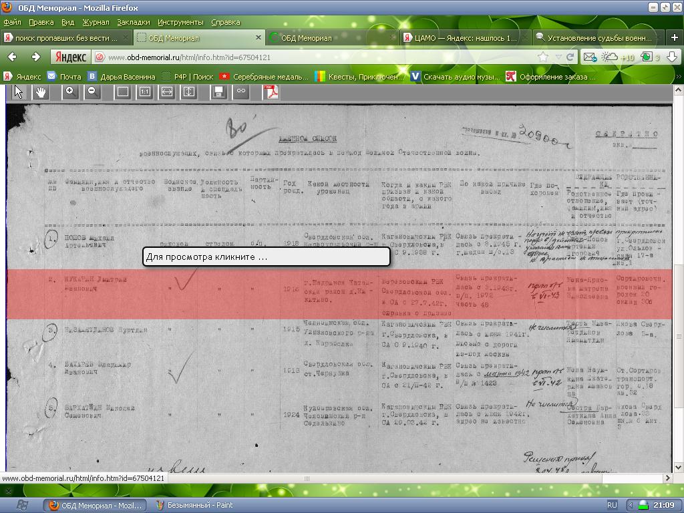684x513 pixels.
Task: Copy link with chain icon
Action: (241, 92)
